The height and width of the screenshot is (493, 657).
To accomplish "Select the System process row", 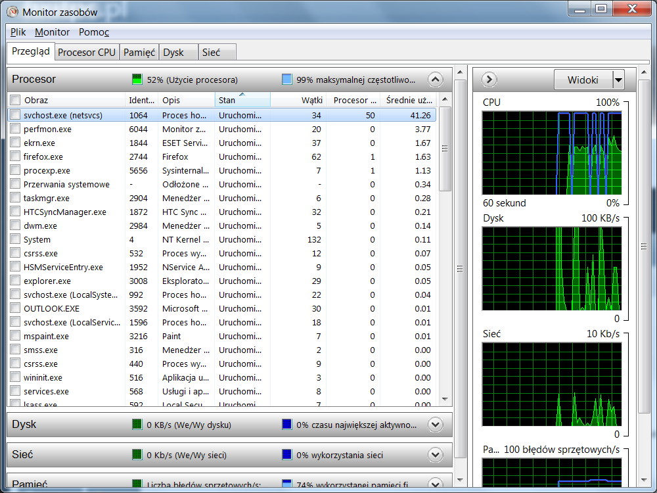I will [222, 239].
